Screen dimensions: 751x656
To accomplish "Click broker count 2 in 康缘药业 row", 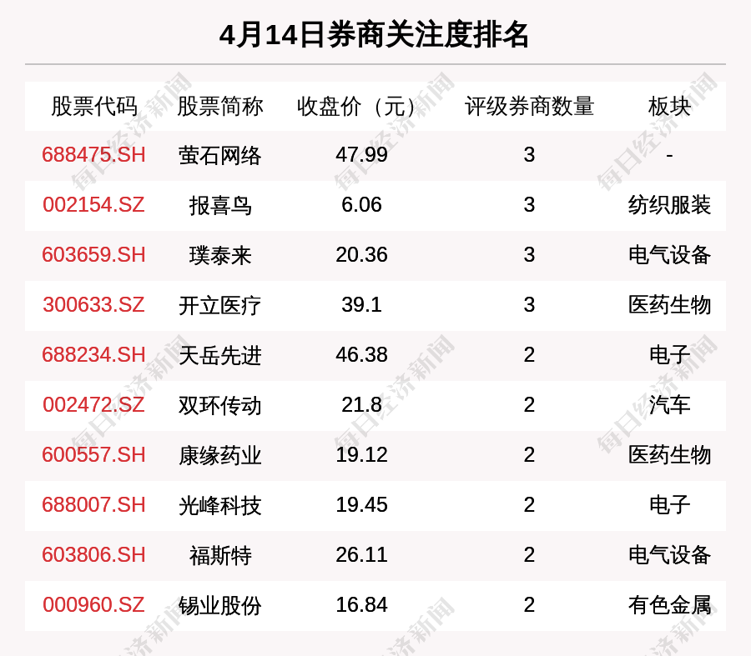I will click(529, 454).
